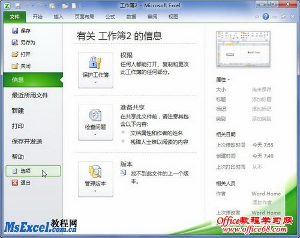This screenshot has height=238, width=300.
Task: Click the Prepare for Sharing (准备共享) heading
Action: coord(132,108)
